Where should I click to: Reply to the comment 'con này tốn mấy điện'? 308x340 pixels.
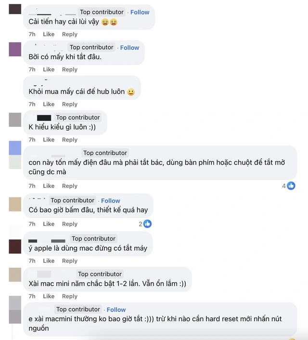[70, 186]
